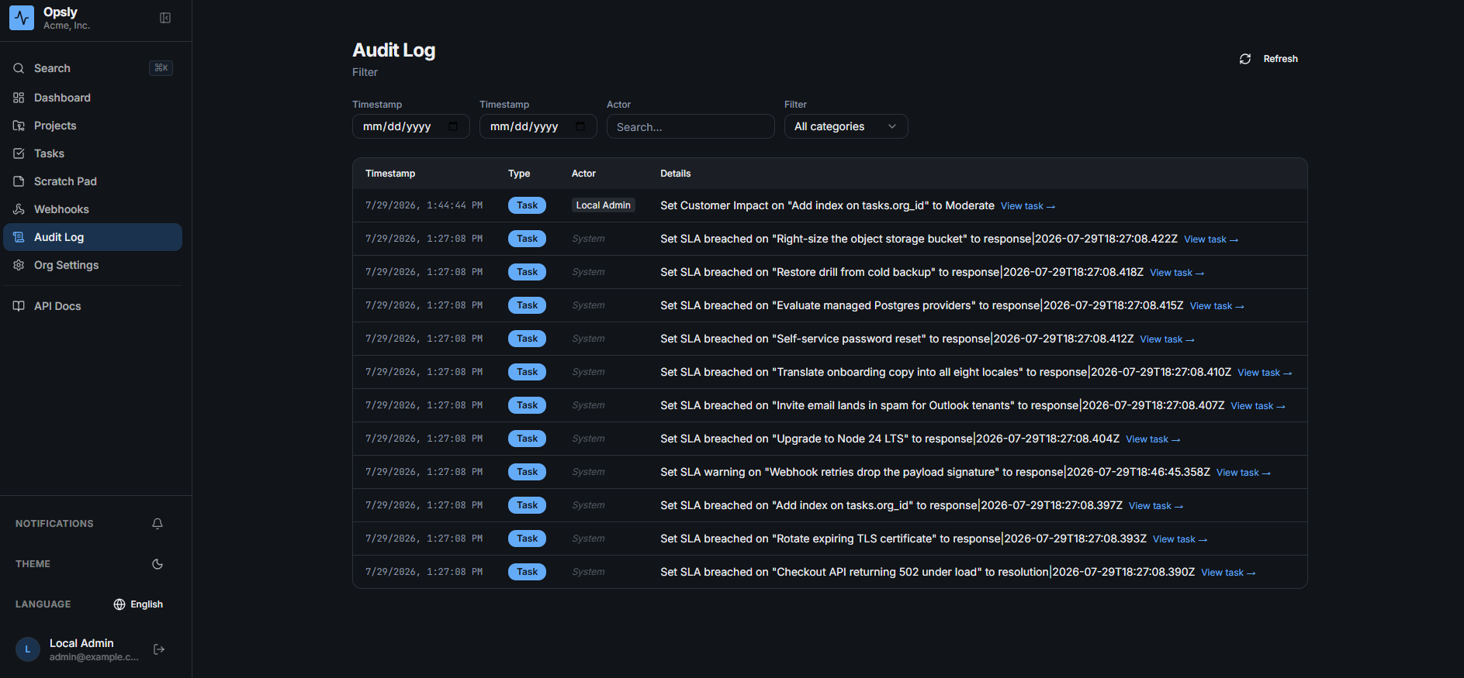Viewport: 1464px width, 678px height.
Task: Click the Audit Log page heading
Action: click(x=393, y=50)
